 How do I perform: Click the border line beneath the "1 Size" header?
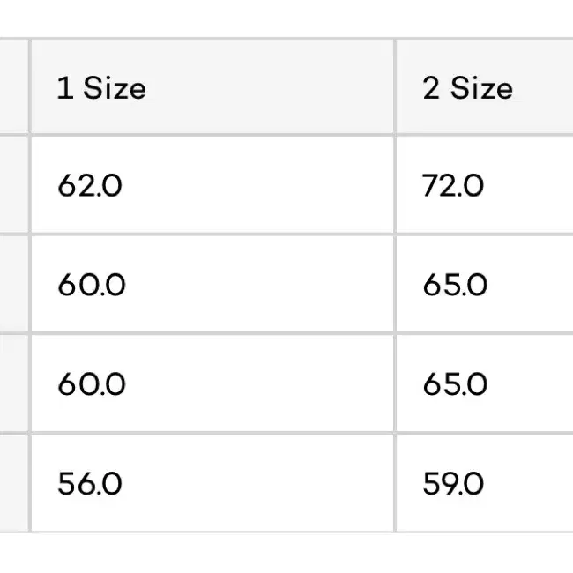coord(212,135)
